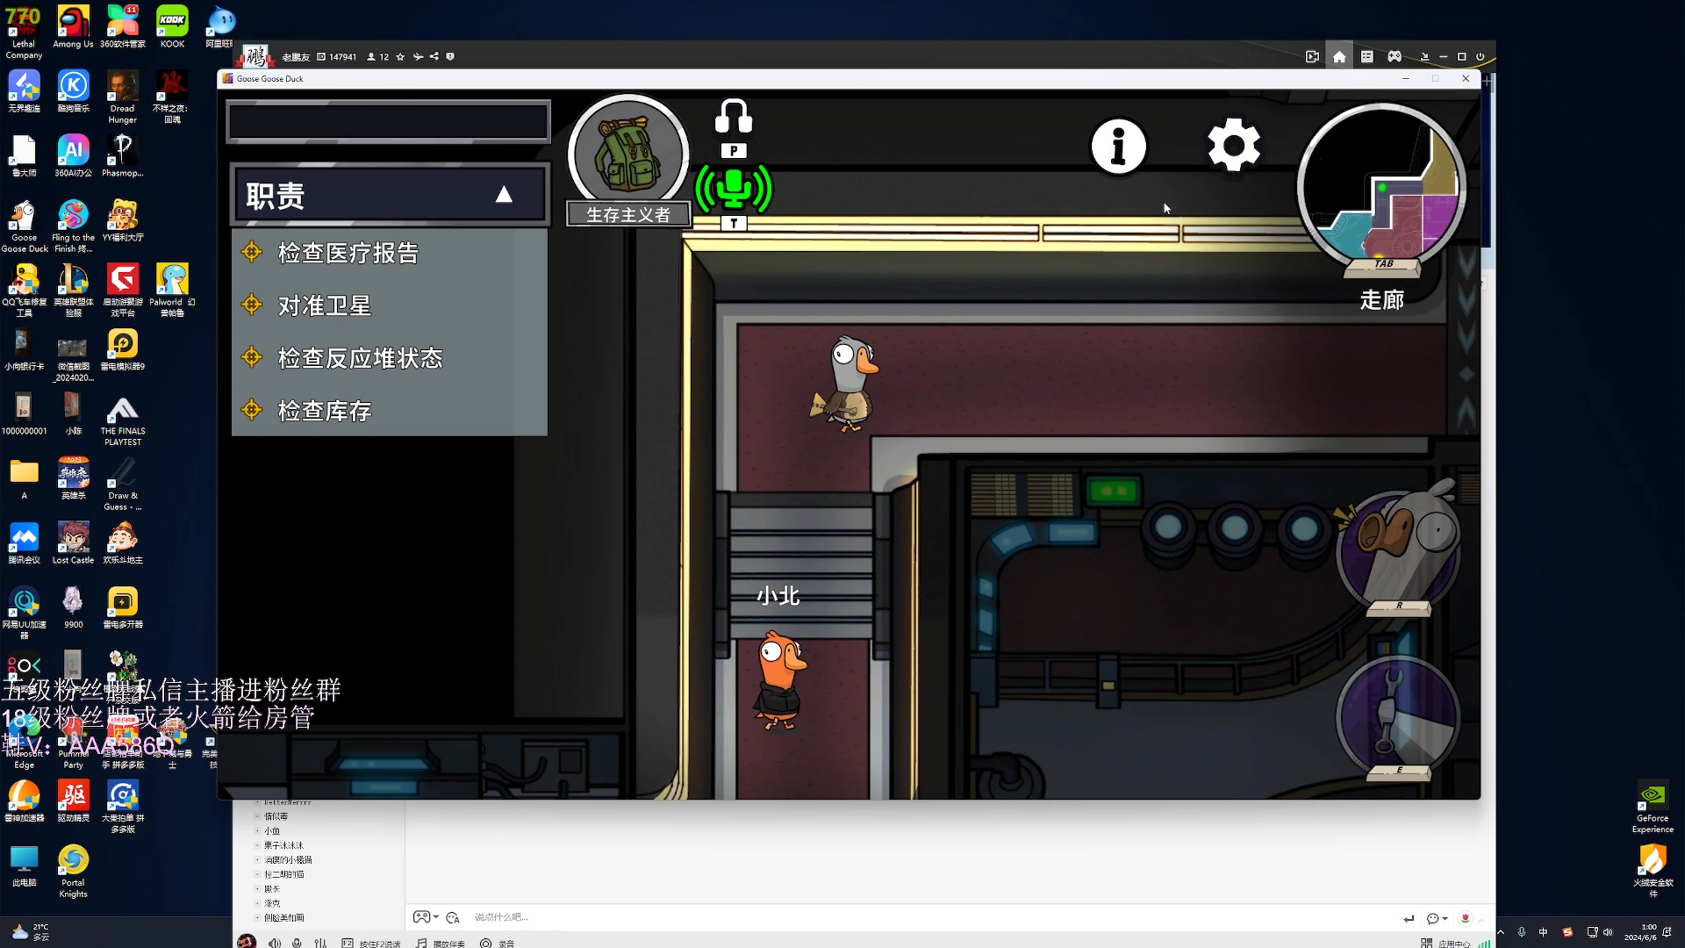Open the game settings gear

[1234, 145]
